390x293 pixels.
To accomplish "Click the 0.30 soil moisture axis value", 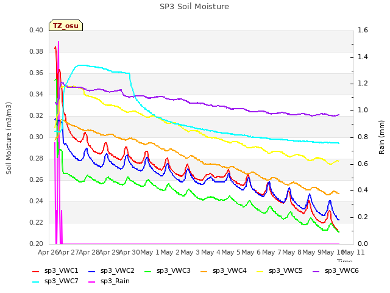I will pos(37,137).
